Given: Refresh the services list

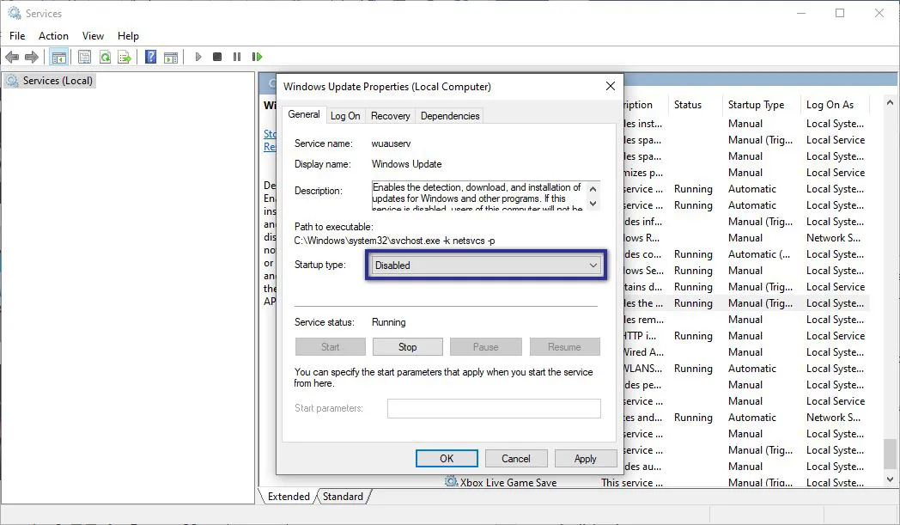Looking at the screenshot, I should [104, 57].
